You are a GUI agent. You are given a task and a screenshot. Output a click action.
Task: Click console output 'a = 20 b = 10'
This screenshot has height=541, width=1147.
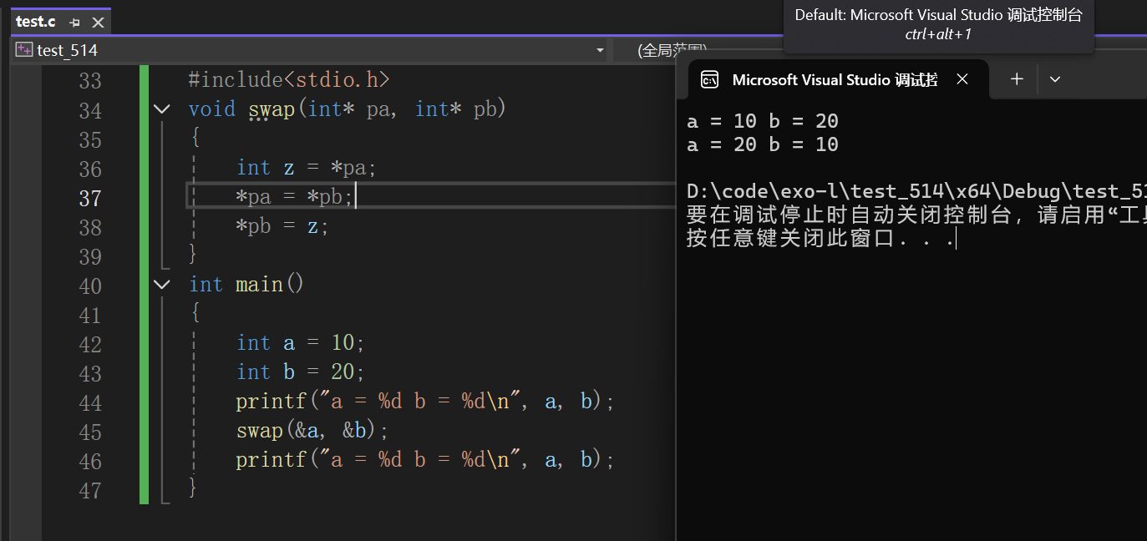tap(763, 145)
